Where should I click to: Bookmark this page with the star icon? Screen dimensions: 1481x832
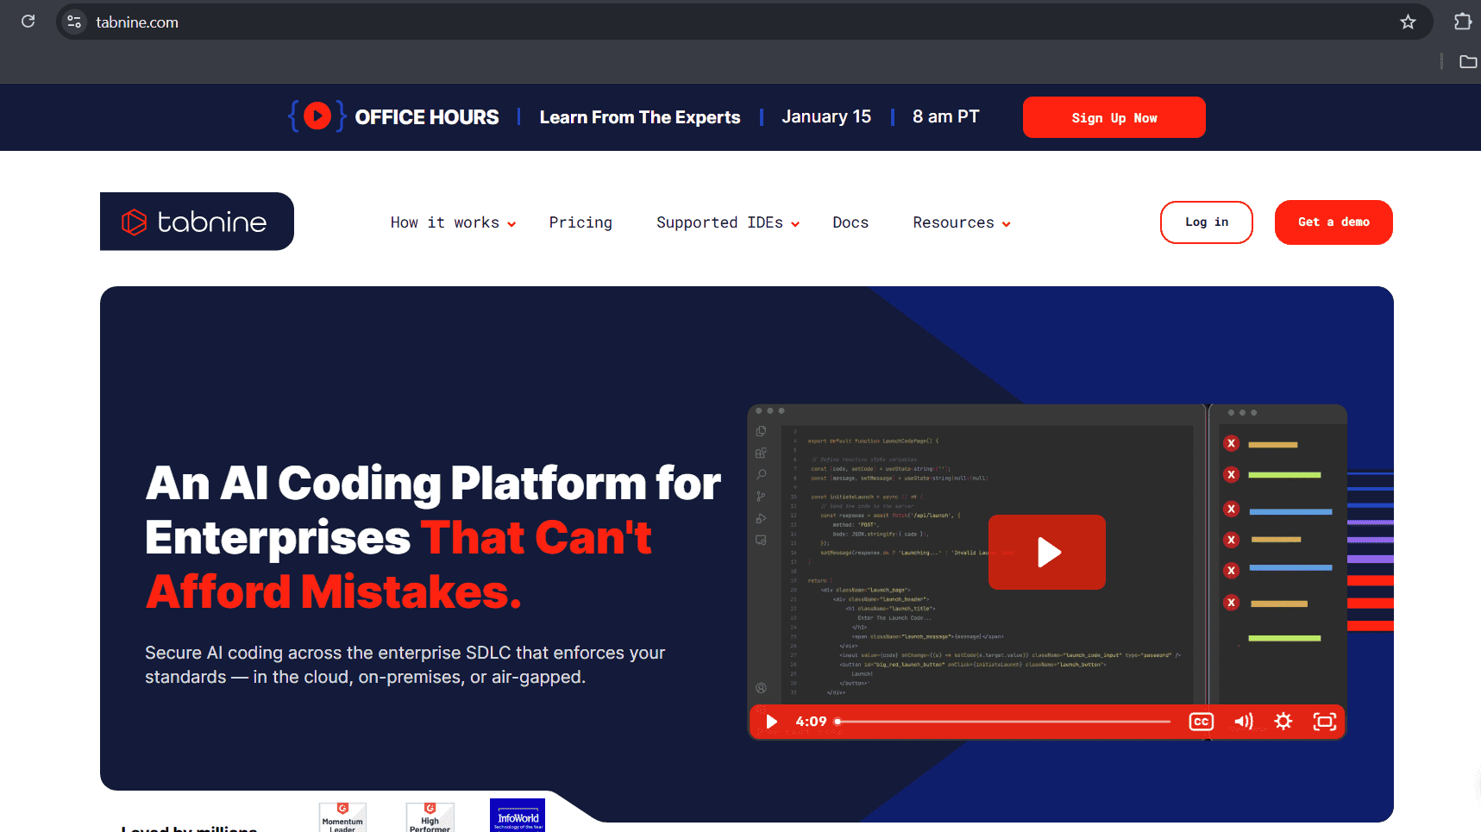coord(1408,22)
